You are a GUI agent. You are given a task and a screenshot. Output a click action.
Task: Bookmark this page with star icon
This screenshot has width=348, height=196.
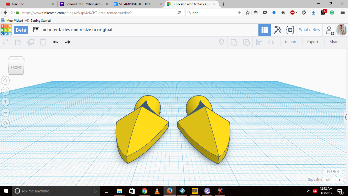(x=247, y=13)
